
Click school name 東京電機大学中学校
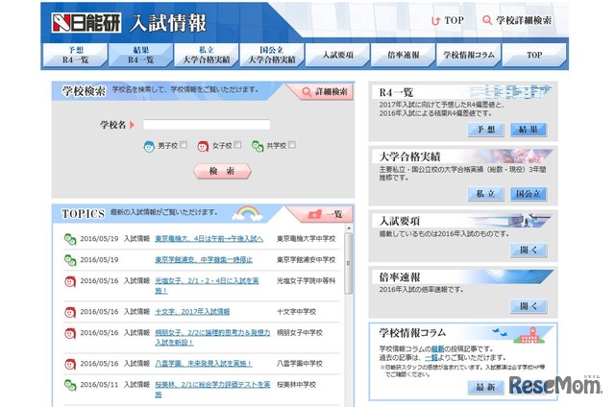point(306,239)
